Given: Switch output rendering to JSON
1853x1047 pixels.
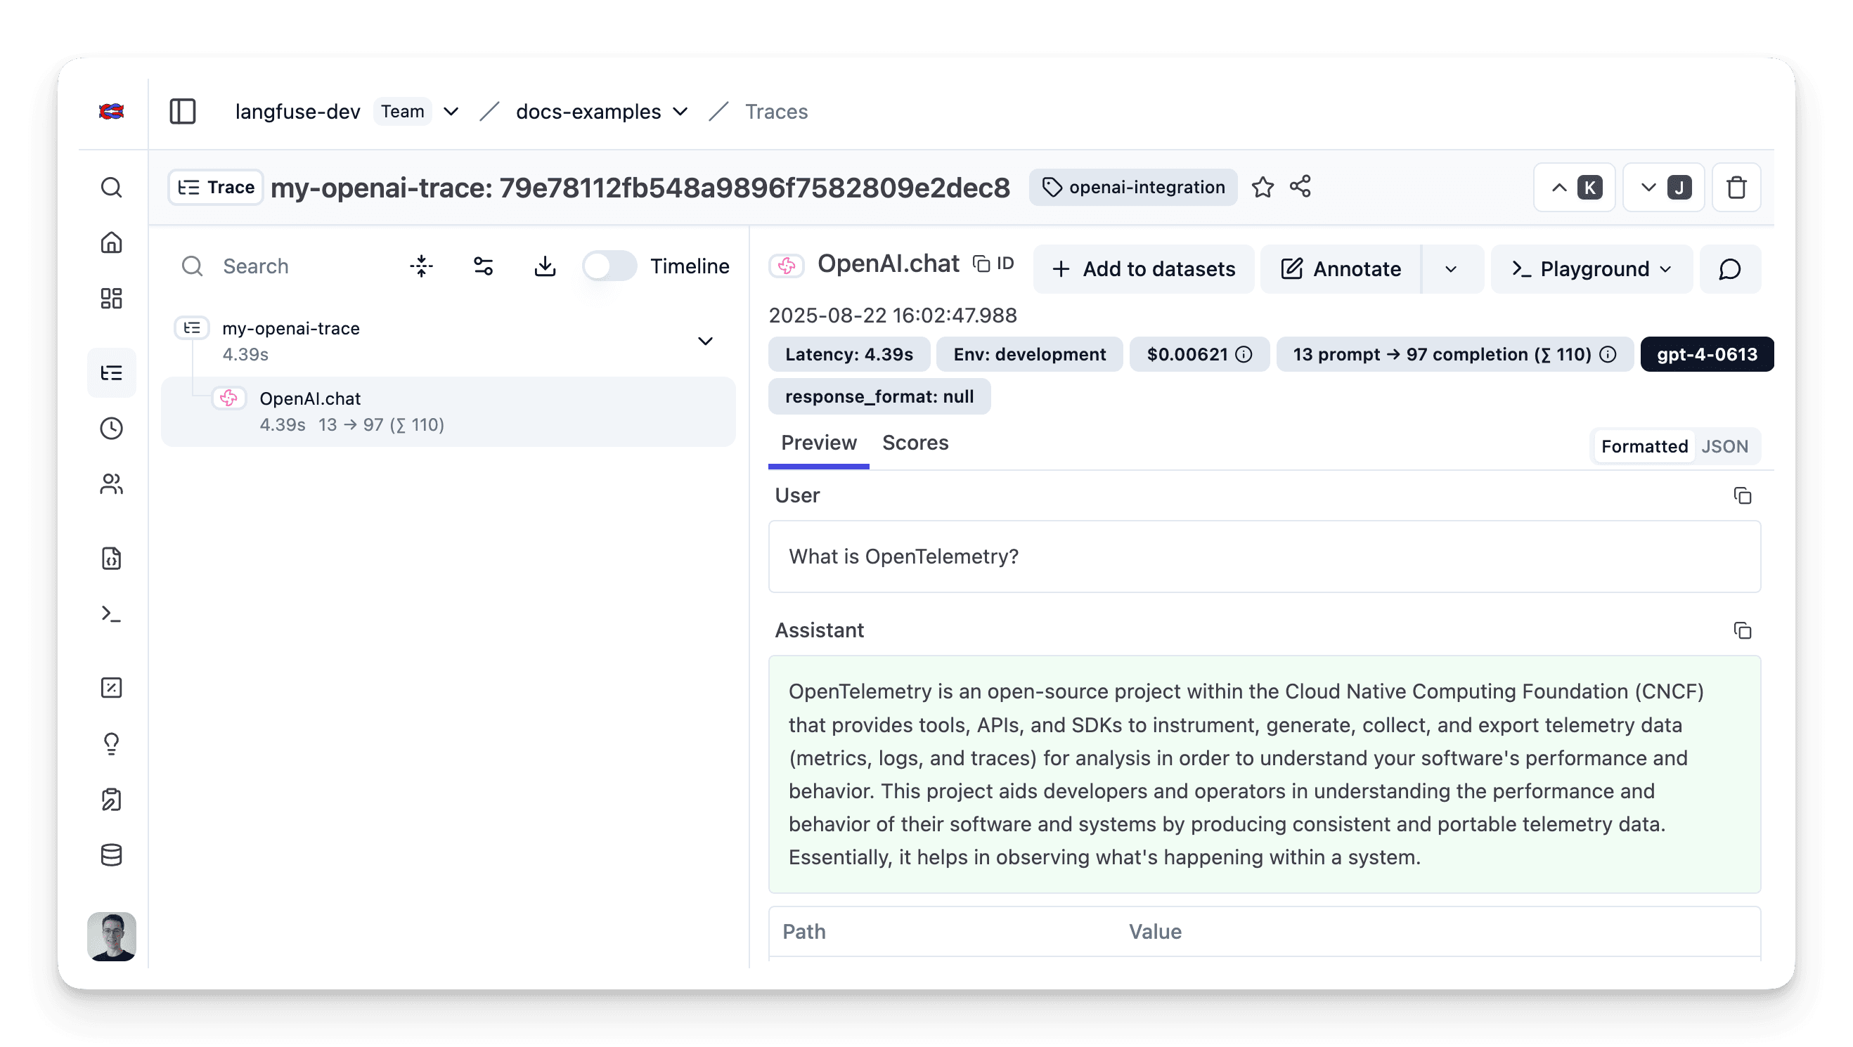Looking at the screenshot, I should 1725,446.
